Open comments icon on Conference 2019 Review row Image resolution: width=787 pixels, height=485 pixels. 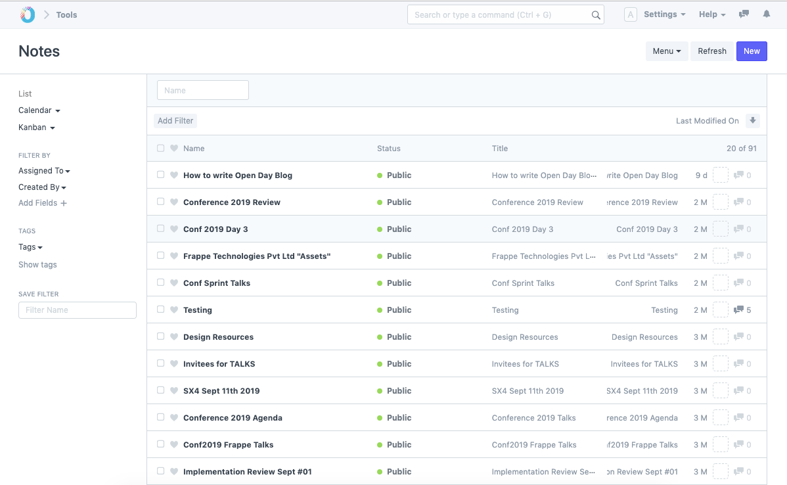738,202
